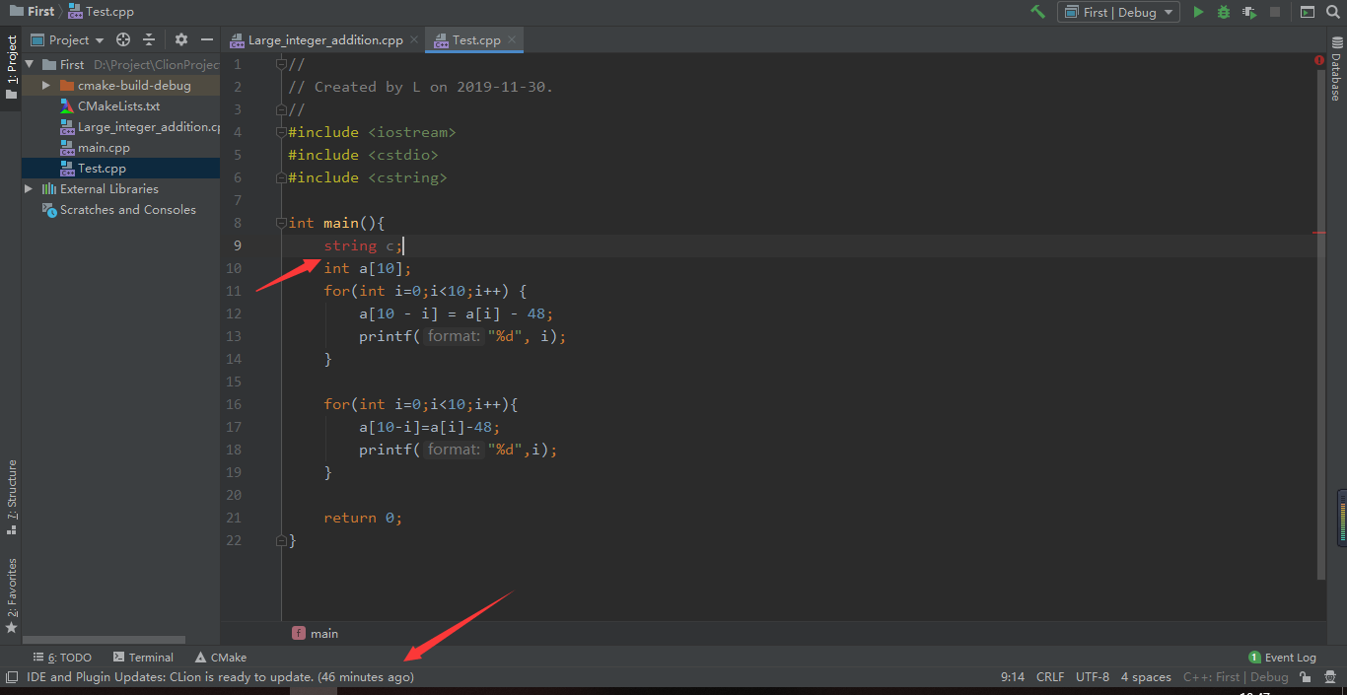Click the main.cpp C++ file icon
Screen dimensions: 1347x695
point(67,148)
